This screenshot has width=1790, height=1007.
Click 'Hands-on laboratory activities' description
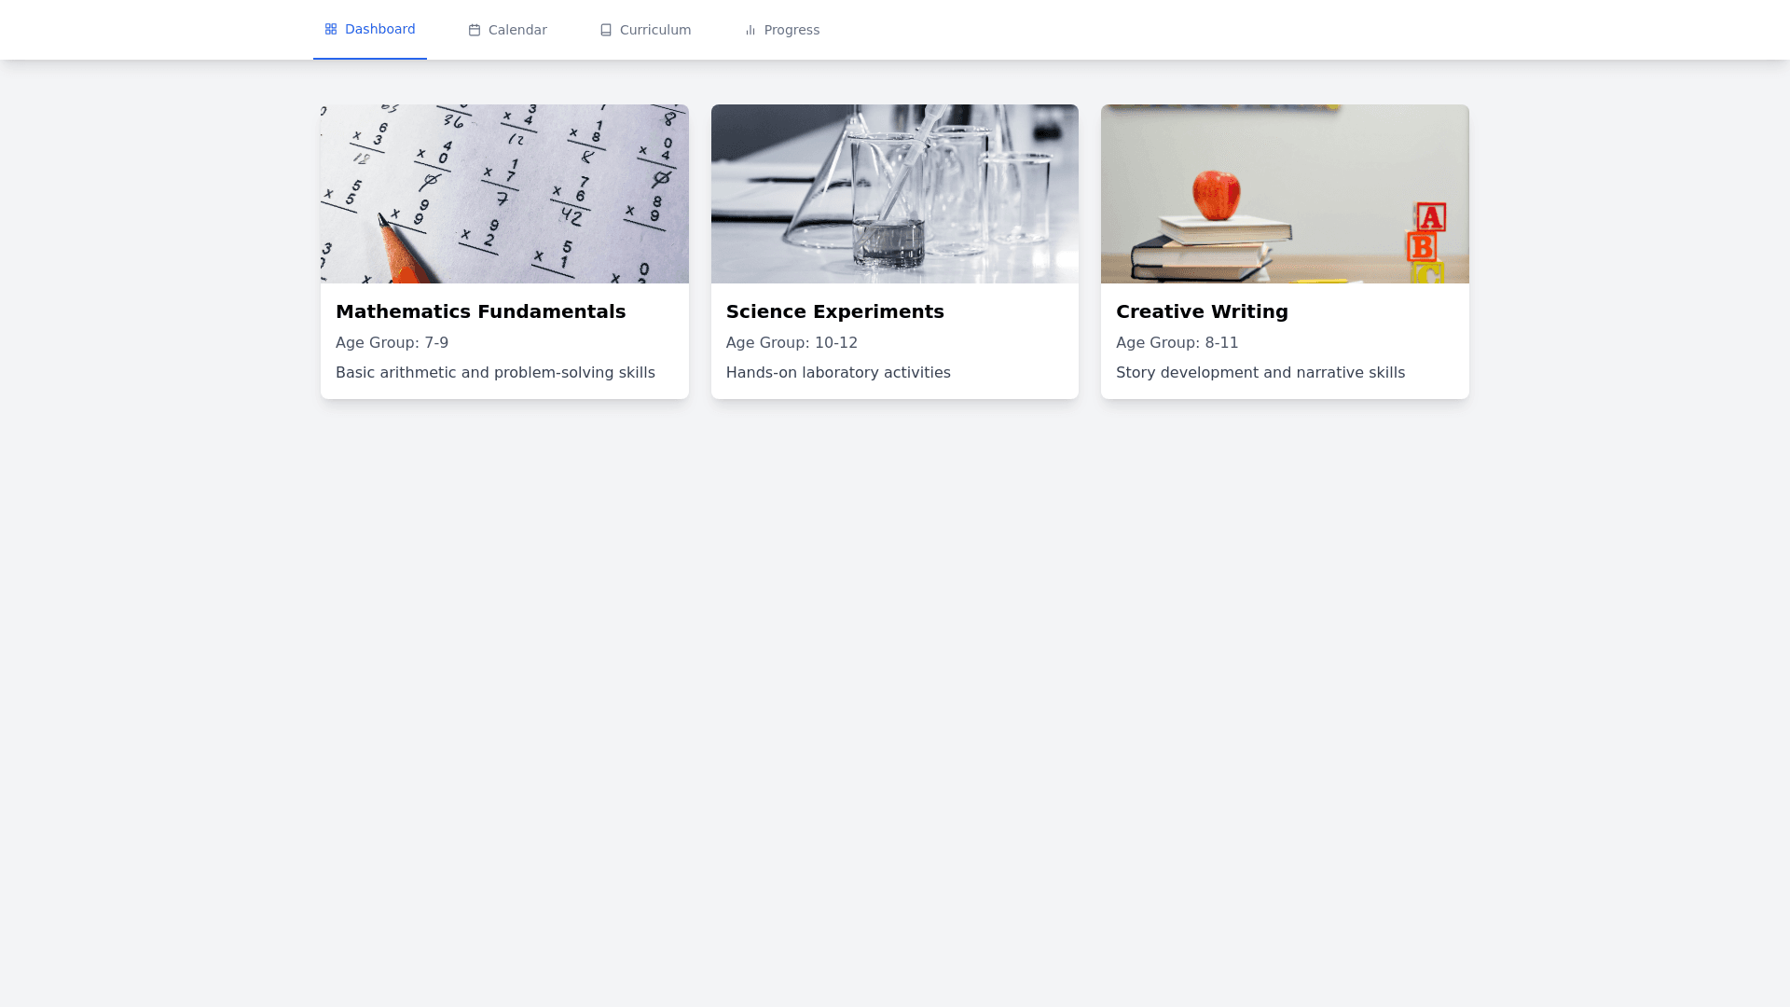pos(838,372)
